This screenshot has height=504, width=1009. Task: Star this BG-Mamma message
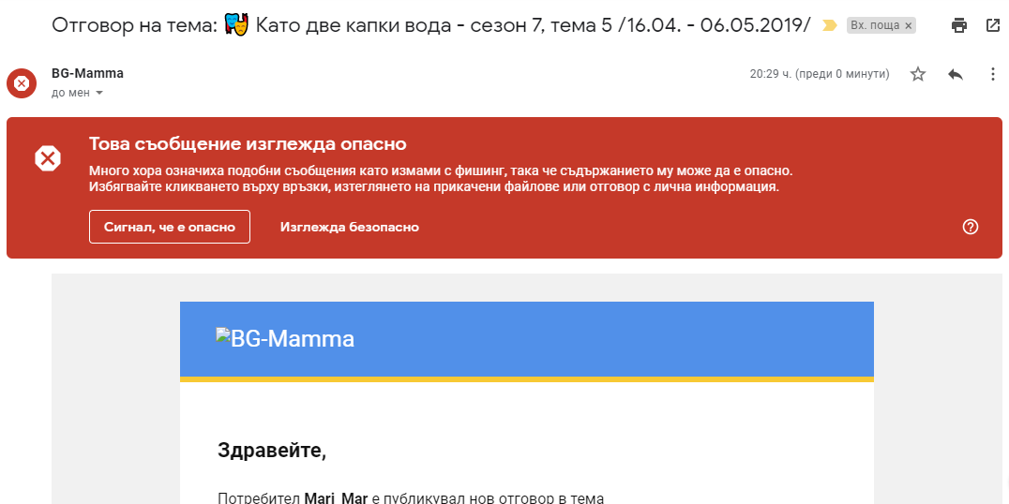point(918,74)
